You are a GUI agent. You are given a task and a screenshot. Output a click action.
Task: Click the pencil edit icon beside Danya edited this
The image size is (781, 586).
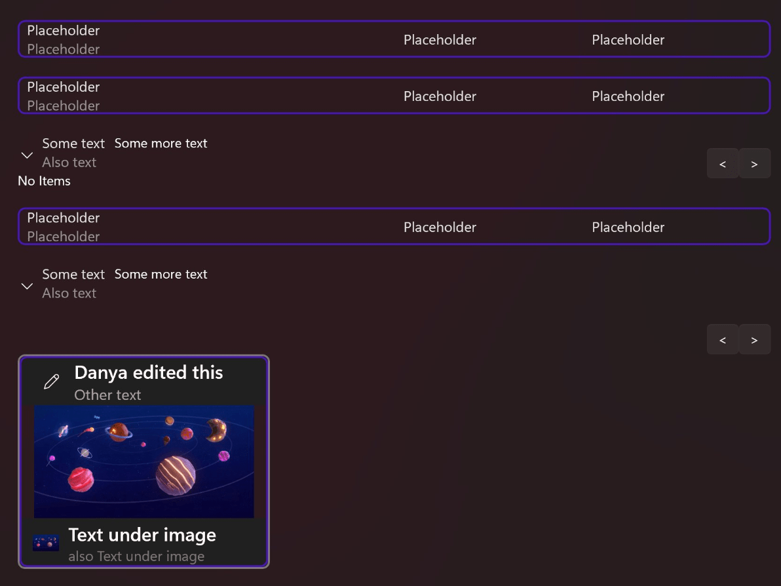(51, 382)
